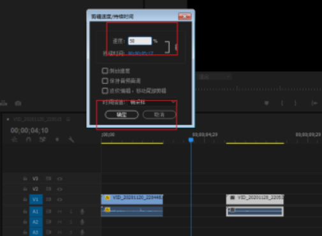
Task: Click the program monitor time ruler
Action: (258, 89)
